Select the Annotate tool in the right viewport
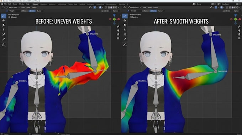 125,45
